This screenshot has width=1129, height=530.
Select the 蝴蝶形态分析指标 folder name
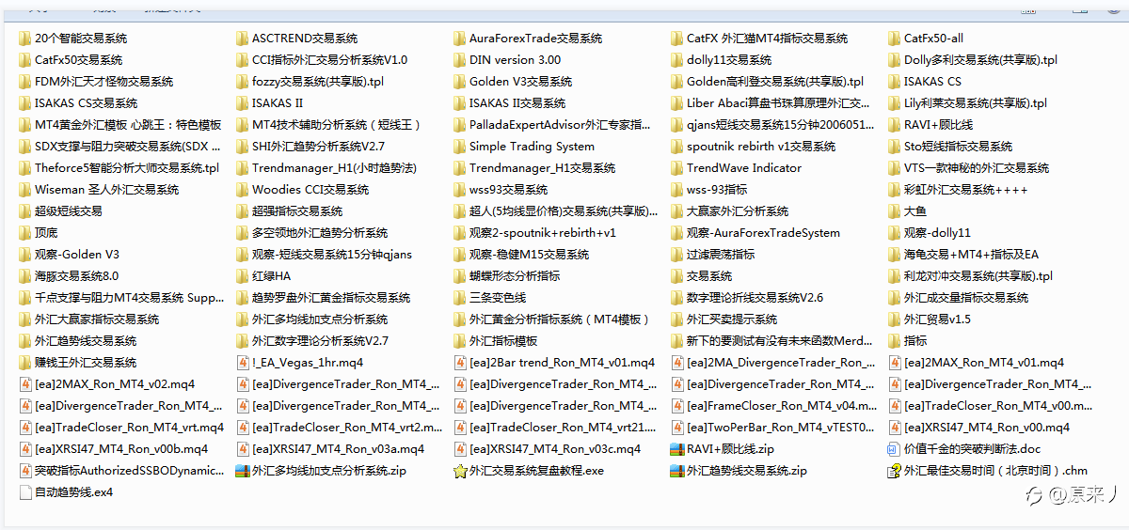[x=515, y=276]
